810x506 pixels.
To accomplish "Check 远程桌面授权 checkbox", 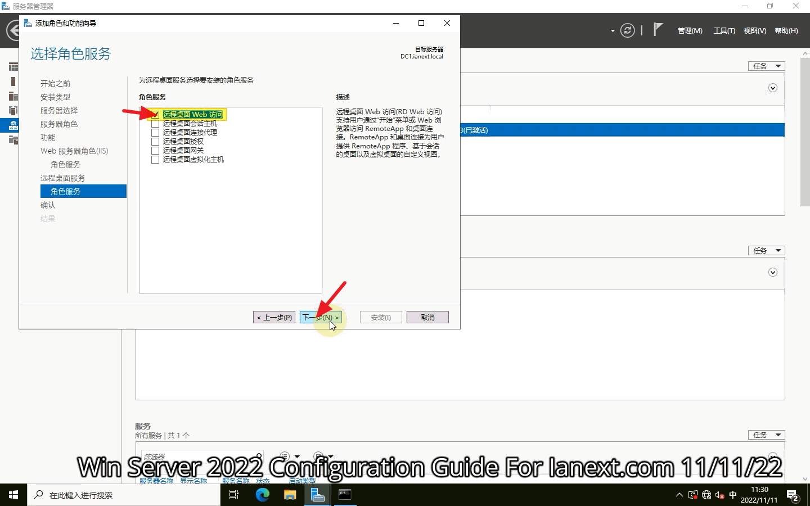I will (155, 141).
